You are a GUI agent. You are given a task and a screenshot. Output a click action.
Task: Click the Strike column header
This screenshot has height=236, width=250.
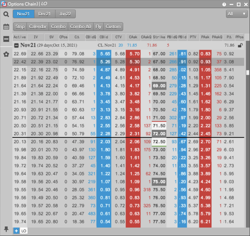point(159,37)
